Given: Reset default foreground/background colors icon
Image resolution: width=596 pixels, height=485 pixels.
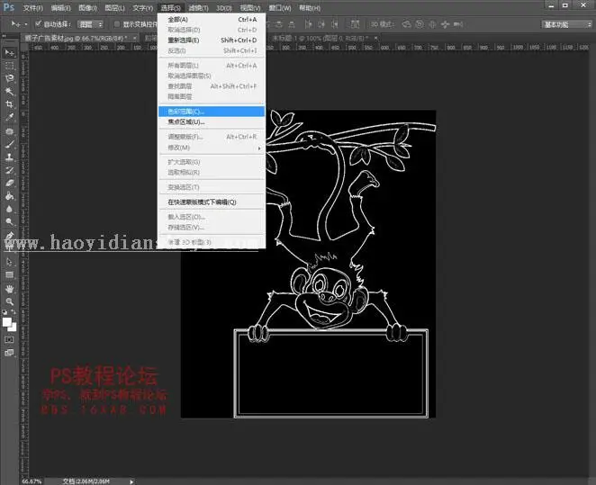Looking at the screenshot, I should tap(5, 312).
